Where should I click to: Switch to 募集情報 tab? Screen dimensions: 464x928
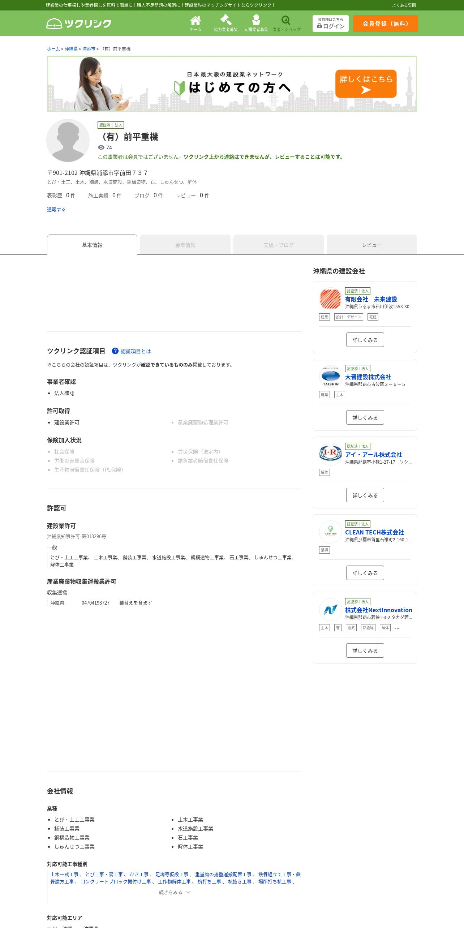pos(185,245)
